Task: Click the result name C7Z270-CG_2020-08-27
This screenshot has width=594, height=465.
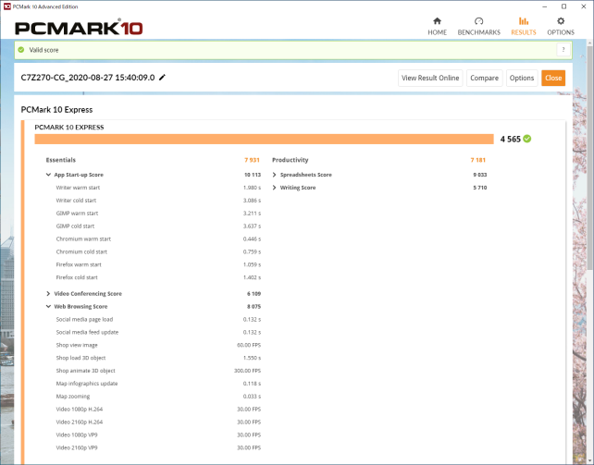Action: (x=88, y=77)
